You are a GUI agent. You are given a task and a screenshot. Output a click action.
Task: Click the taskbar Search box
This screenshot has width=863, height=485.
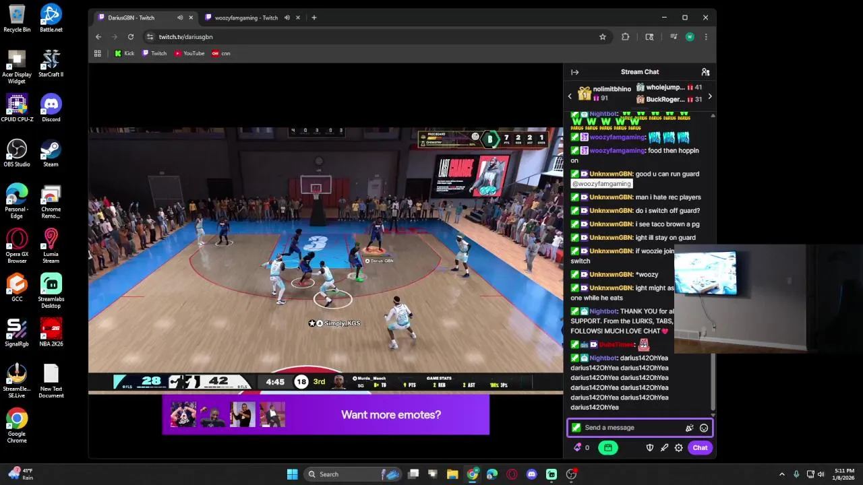click(x=353, y=474)
